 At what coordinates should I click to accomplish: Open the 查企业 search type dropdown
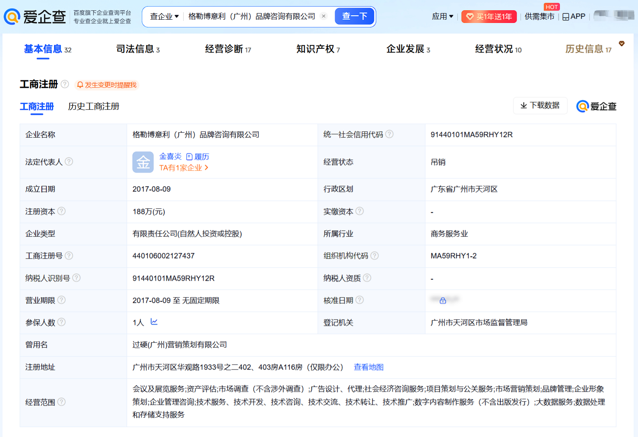164,16
